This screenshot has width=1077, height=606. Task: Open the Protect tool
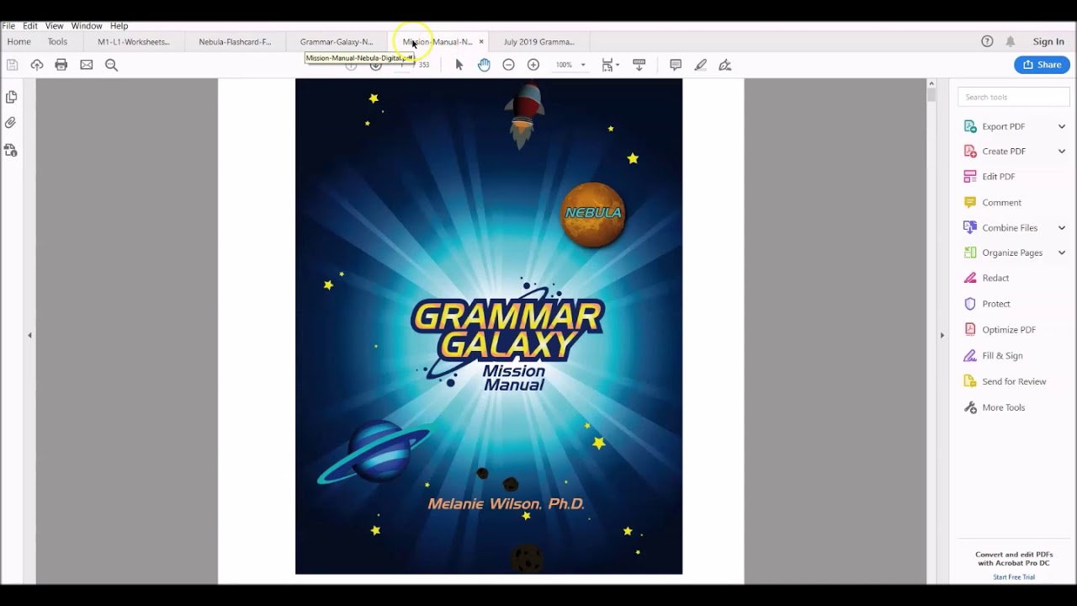click(996, 304)
